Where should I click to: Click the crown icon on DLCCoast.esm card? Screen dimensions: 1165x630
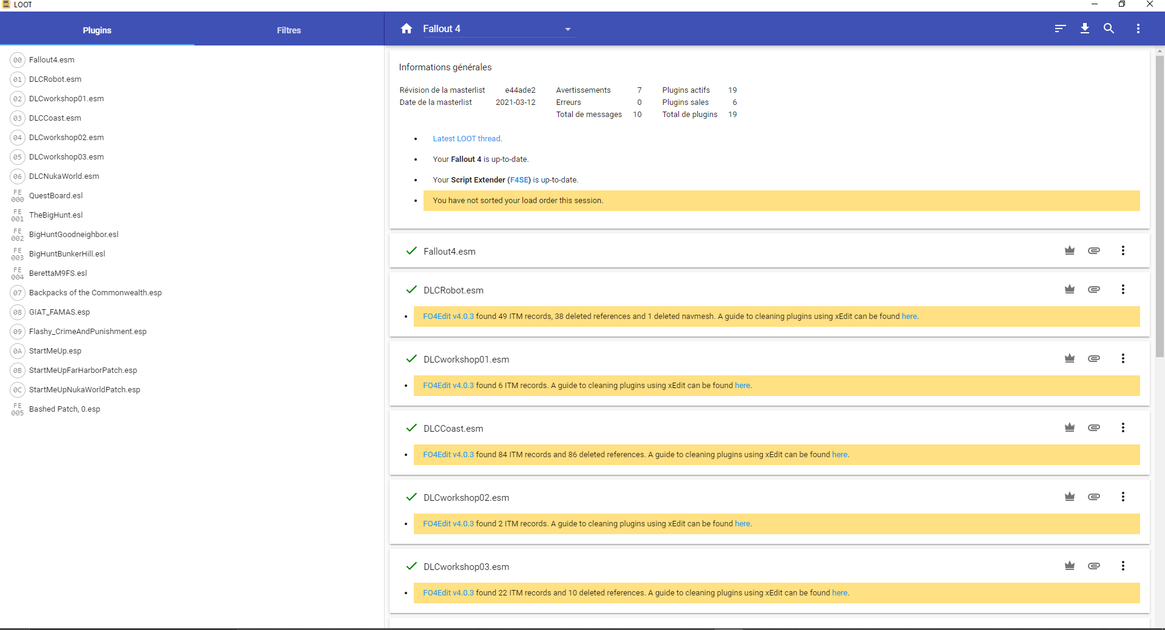[x=1069, y=427]
